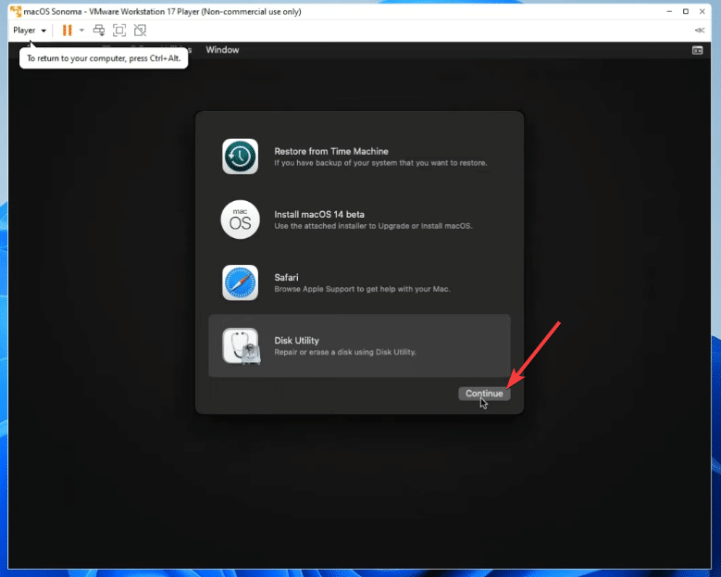
Task: Open the Window menu in macOS menu bar
Action: tap(222, 50)
